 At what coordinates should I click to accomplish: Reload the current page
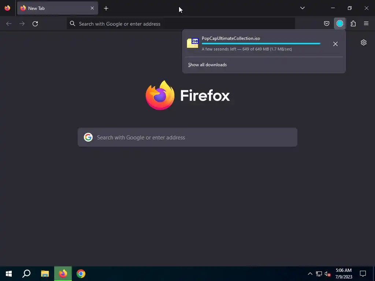tap(35, 24)
